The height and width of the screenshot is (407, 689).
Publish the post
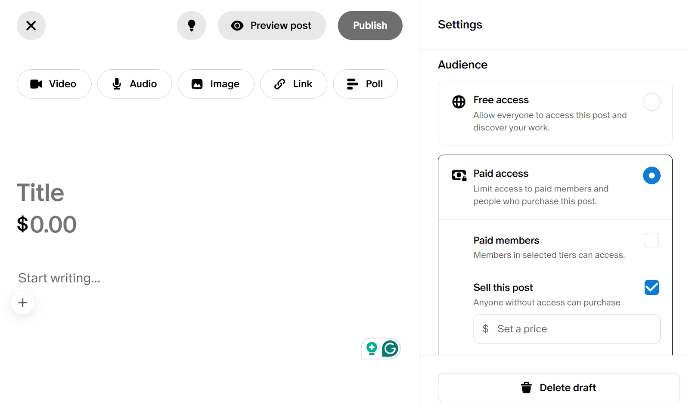pyautogui.click(x=370, y=25)
